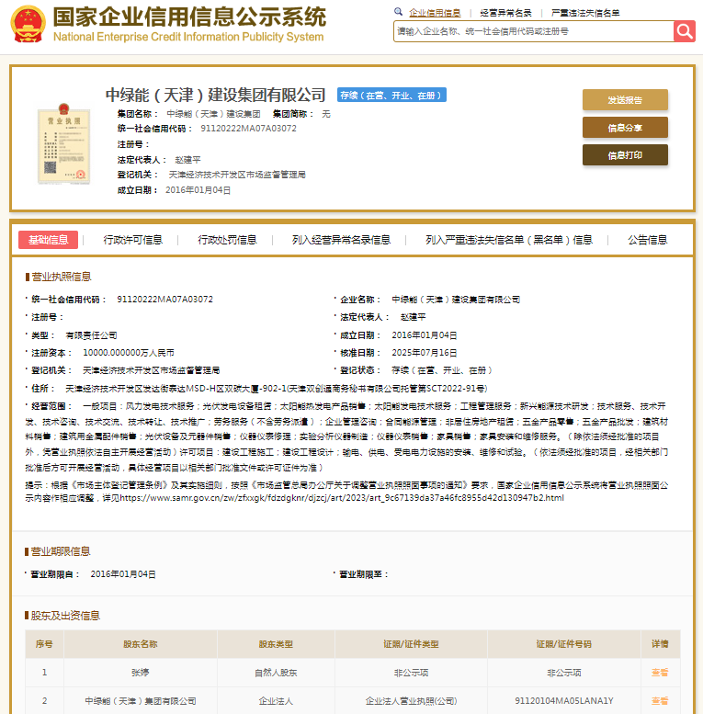Click the red search magnifier button
This screenshot has width=703, height=714.
click(x=684, y=31)
